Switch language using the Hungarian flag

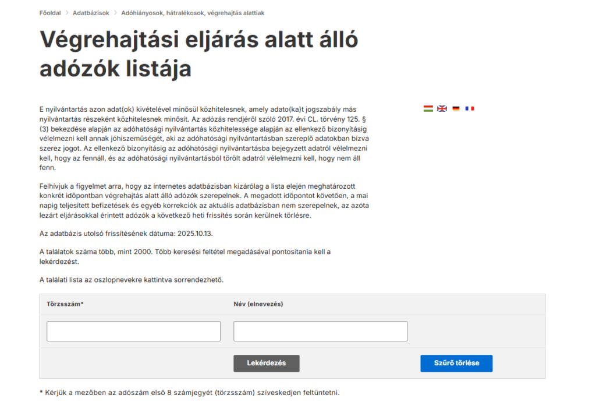tap(428, 108)
